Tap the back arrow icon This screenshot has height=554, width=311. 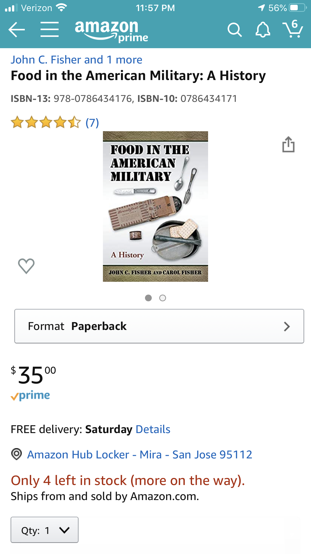point(17,30)
